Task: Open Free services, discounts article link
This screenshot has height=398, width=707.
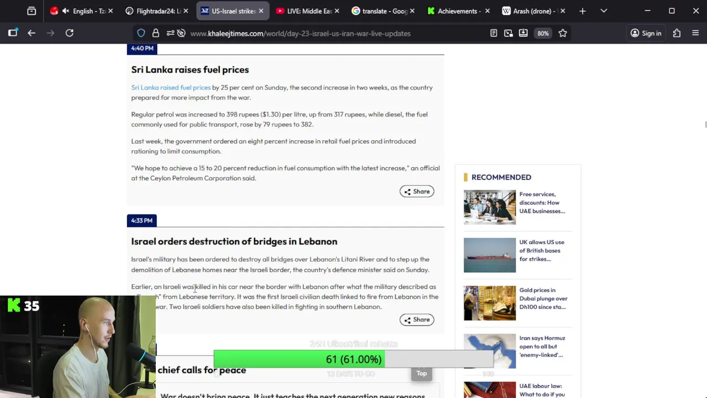Action: 542,202
